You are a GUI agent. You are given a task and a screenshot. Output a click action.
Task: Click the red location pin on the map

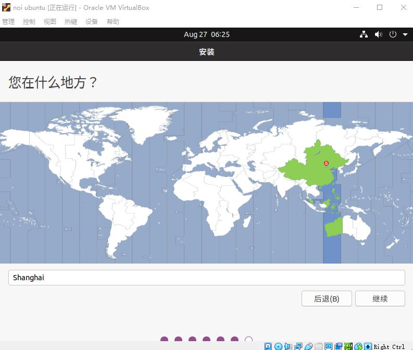click(326, 164)
